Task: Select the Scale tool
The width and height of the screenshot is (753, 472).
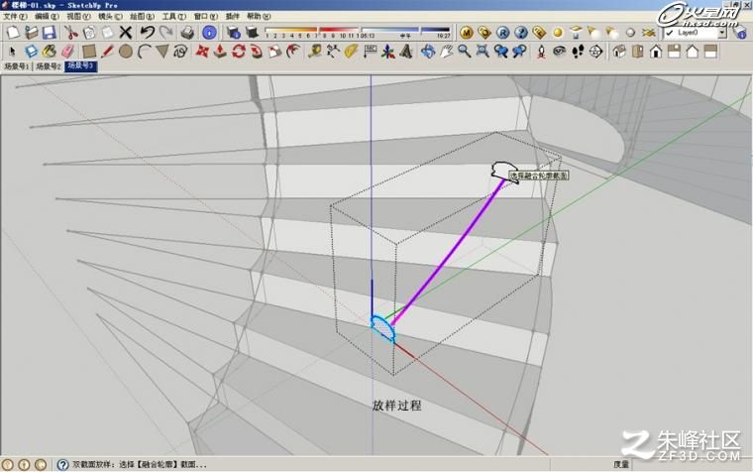Action: coord(274,51)
